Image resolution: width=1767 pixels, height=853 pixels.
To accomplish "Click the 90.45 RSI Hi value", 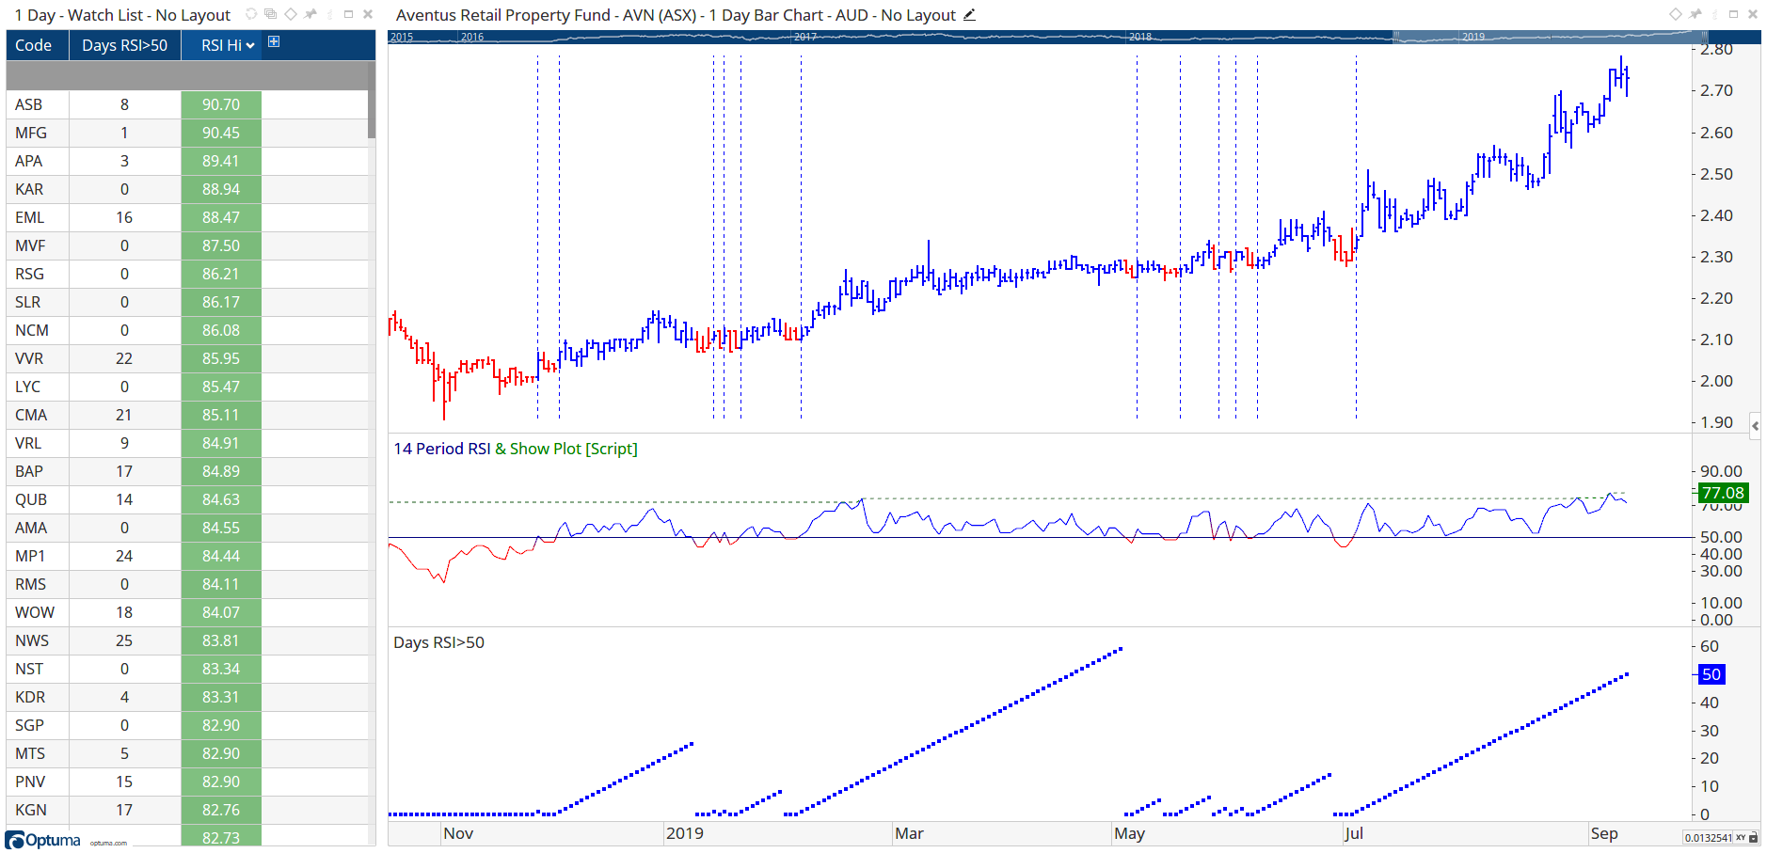I will coord(221,133).
